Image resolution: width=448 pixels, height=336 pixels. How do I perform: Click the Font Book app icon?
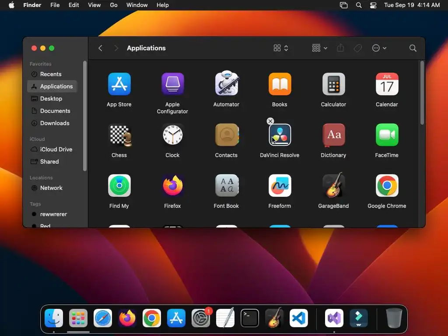pyautogui.click(x=227, y=185)
